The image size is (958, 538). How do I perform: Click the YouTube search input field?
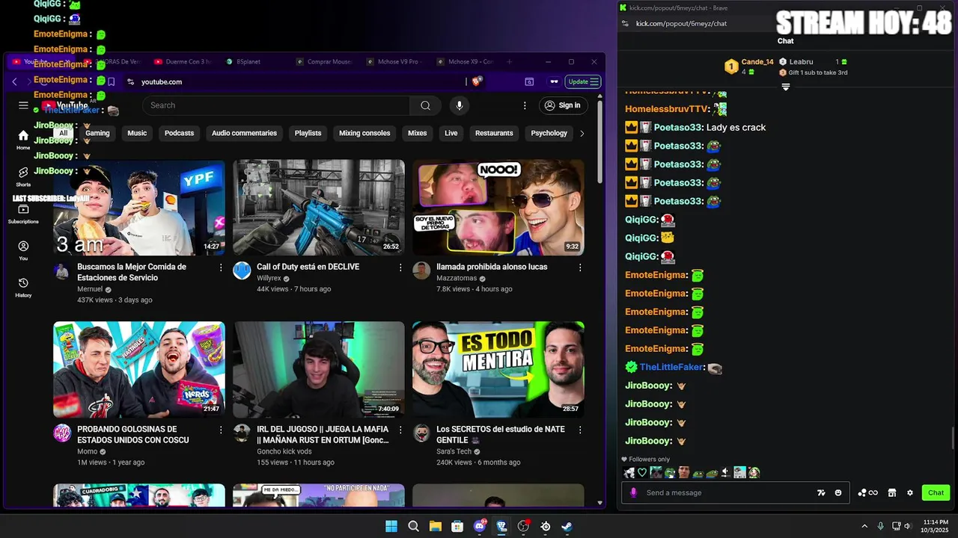[x=275, y=105]
